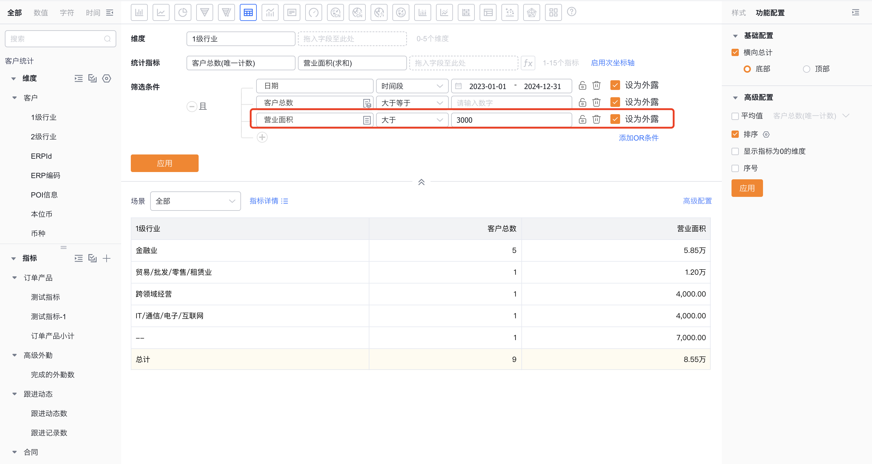
Task: Select the China map chart icon
Action: click(x=335, y=12)
